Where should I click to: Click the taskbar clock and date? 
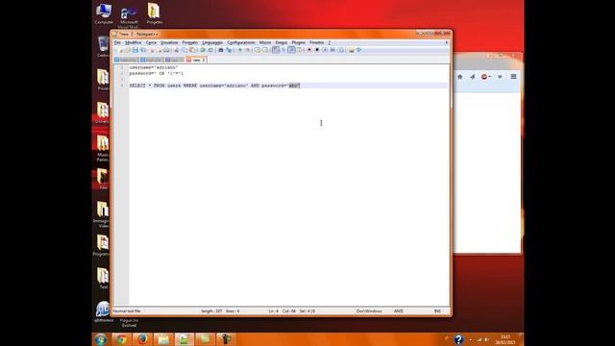pos(505,339)
